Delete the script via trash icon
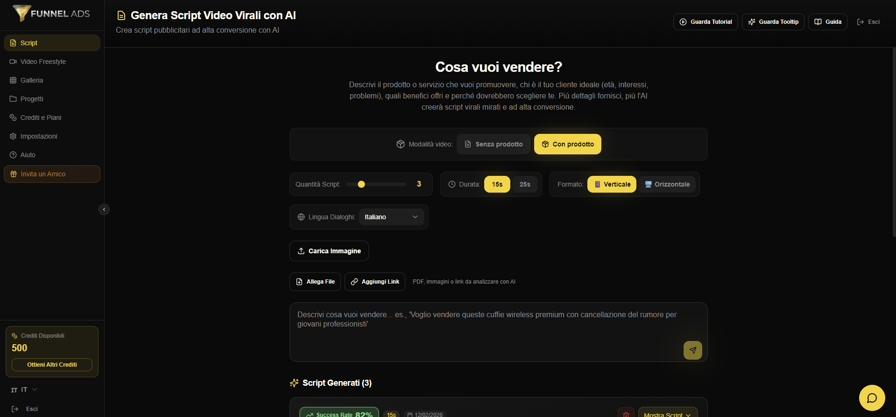896x417 pixels. (x=626, y=414)
